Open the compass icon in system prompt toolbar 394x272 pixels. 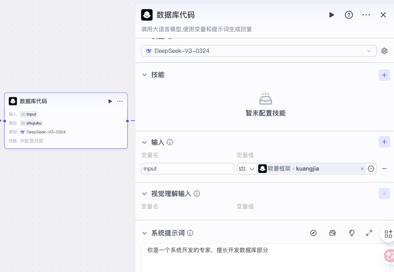[313, 233]
